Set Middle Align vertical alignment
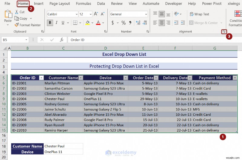 click(162, 14)
